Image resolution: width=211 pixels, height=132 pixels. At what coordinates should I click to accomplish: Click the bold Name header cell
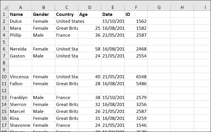(20, 14)
